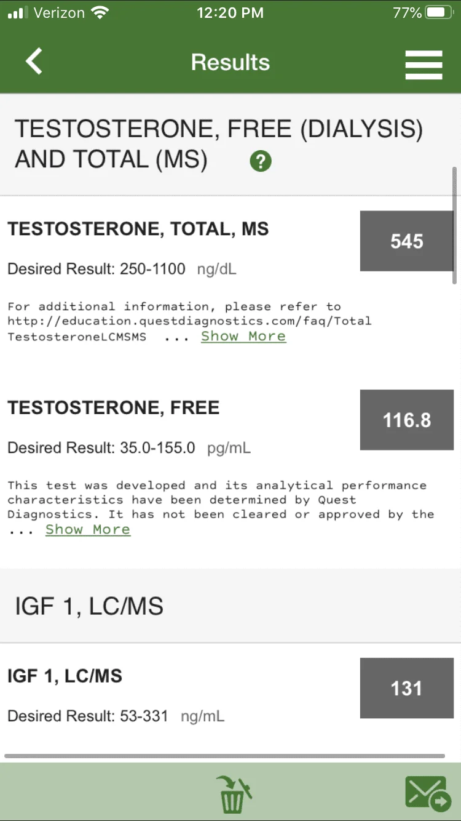Tap the TESTOSTERONE, FREE row title
Viewport: 461px width, 821px height.
point(114,407)
